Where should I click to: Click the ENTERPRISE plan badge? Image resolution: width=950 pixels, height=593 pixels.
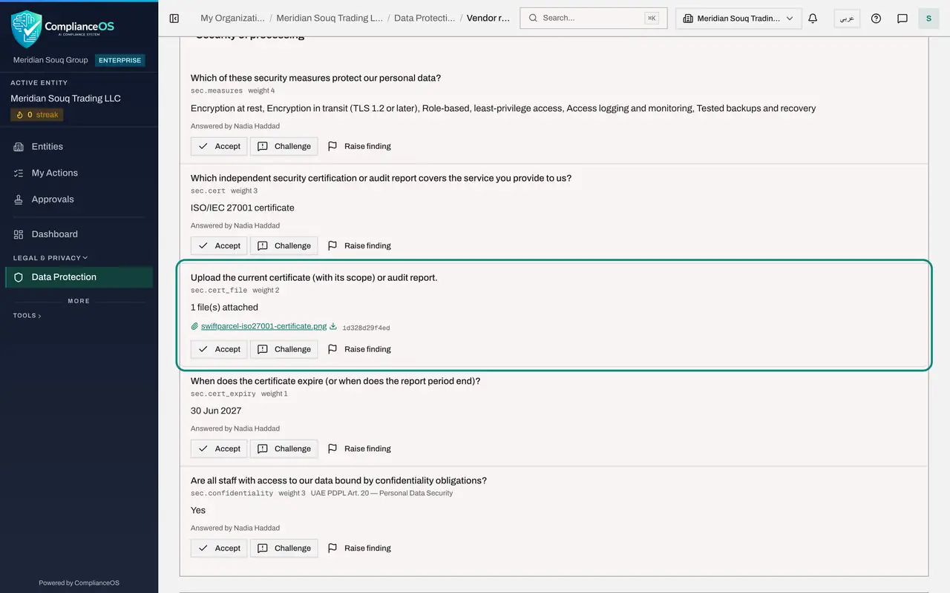[119, 60]
